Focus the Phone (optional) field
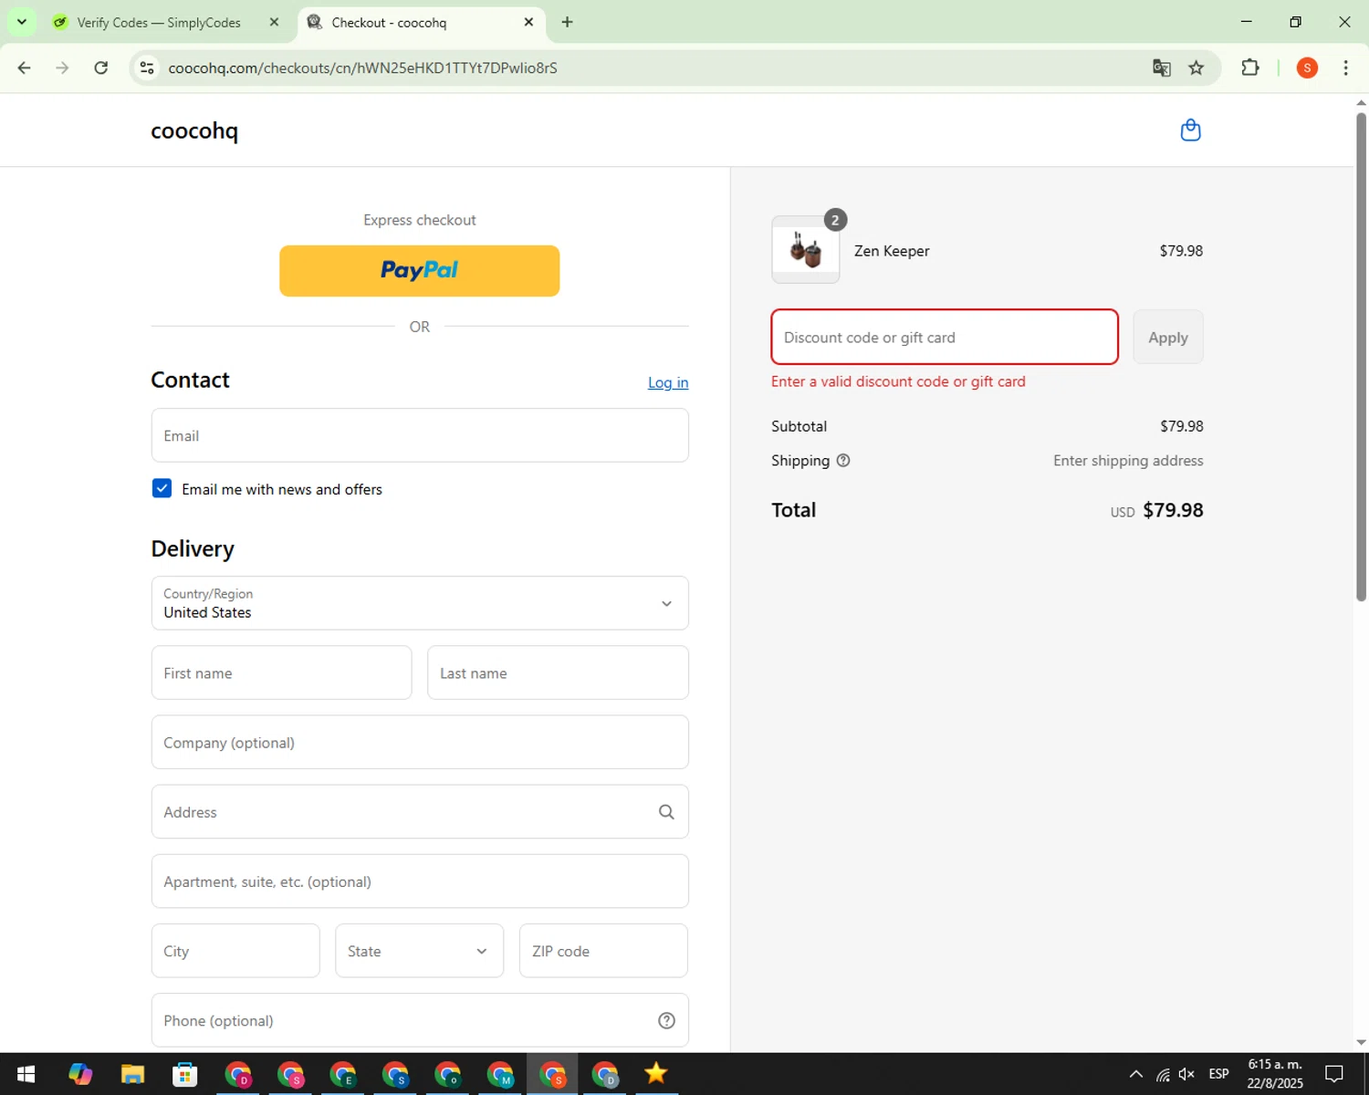 point(420,1020)
